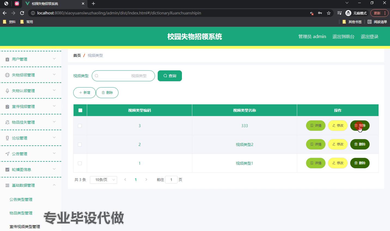Click 退出登录 link in header

(x=369, y=36)
